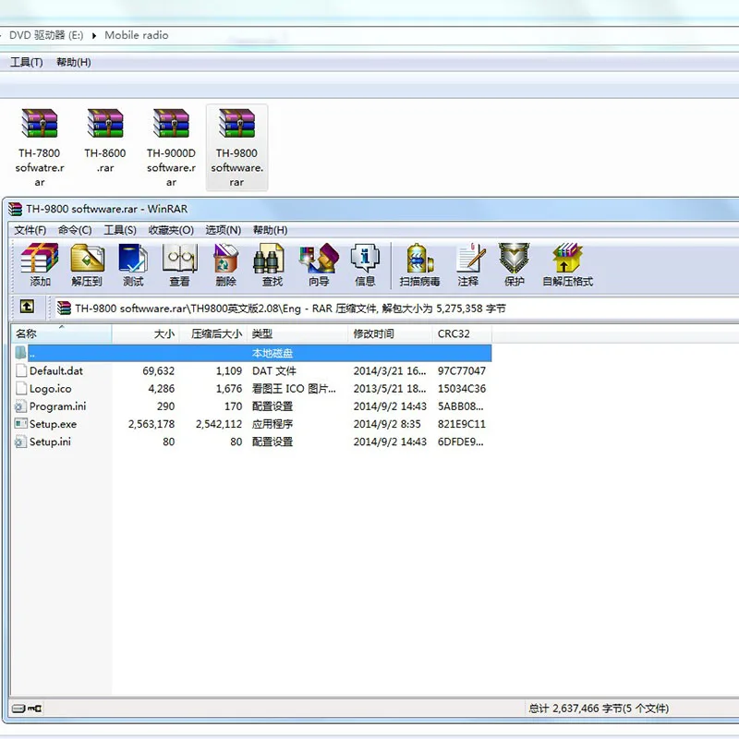
Task: Click the Extract To (解压到) icon
Action: pyautogui.click(x=87, y=264)
